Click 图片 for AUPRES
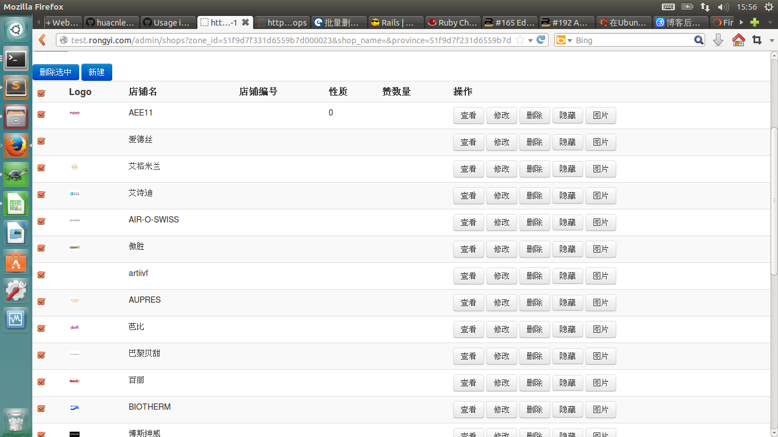The image size is (778, 437). tap(601, 303)
